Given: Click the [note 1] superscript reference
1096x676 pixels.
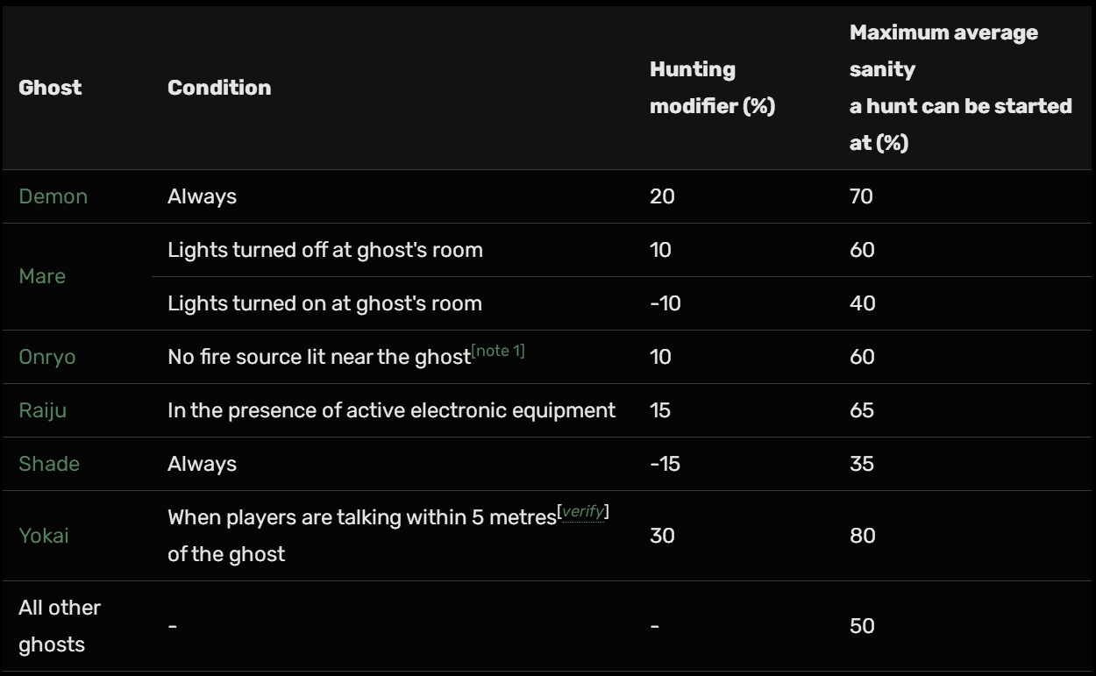Looking at the screenshot, I should pos(498,352).
